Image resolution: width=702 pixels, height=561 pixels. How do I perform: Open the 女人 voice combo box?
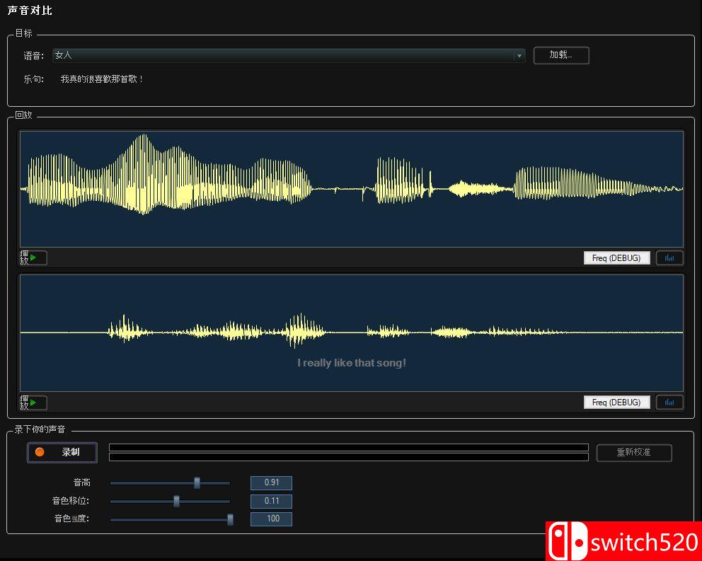tap(283, 56)
